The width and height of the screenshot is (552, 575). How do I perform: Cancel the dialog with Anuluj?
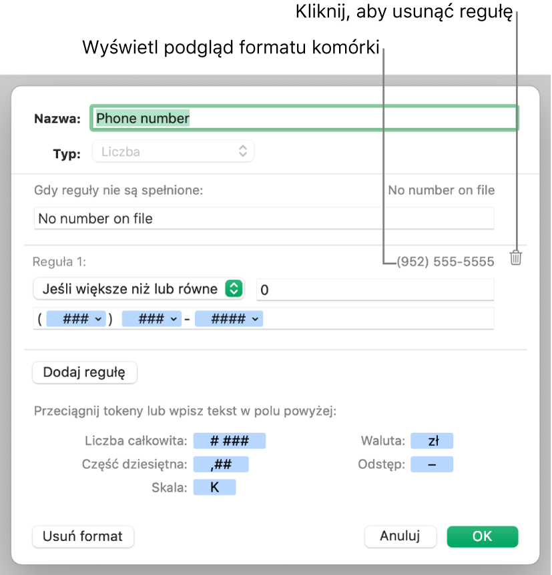coord(400,536)
